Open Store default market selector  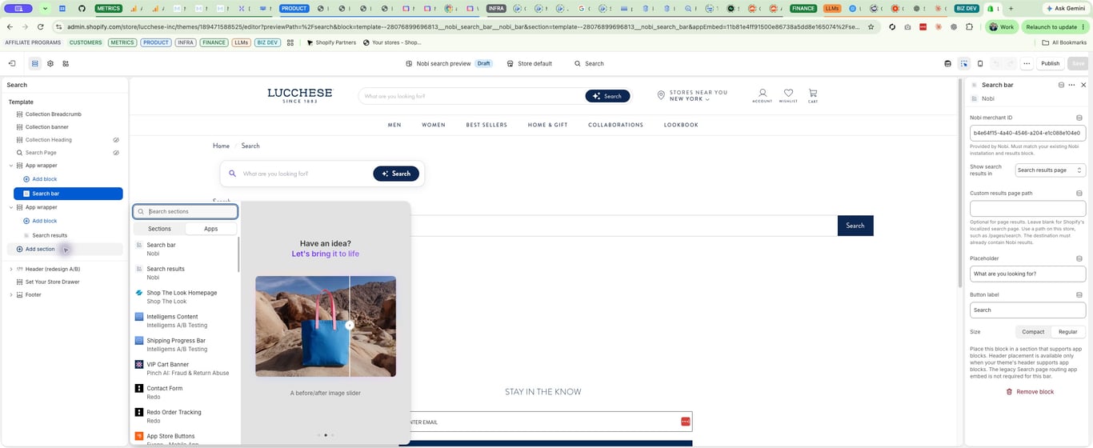tap(530, 63)
